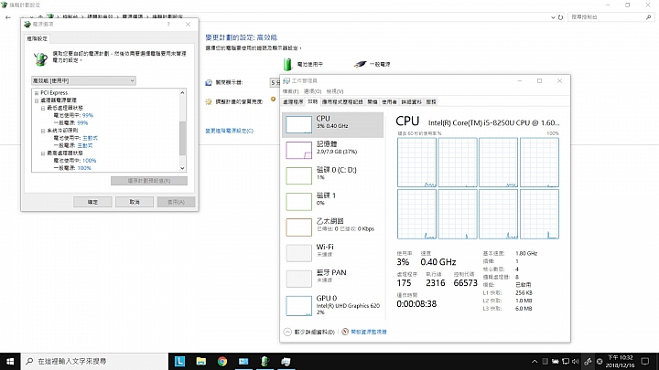
Task: Select 磁碟 0 (C: D:) item
Action: coord(333,175)
